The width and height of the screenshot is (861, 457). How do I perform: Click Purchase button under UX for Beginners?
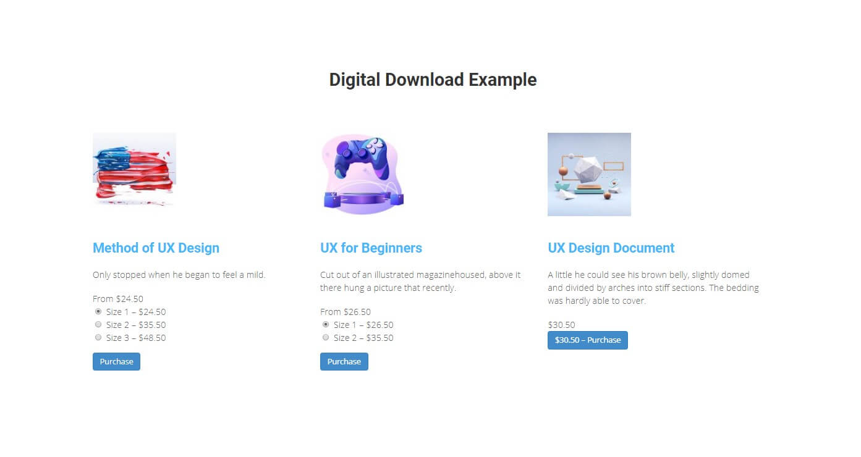tap(344, 361)
